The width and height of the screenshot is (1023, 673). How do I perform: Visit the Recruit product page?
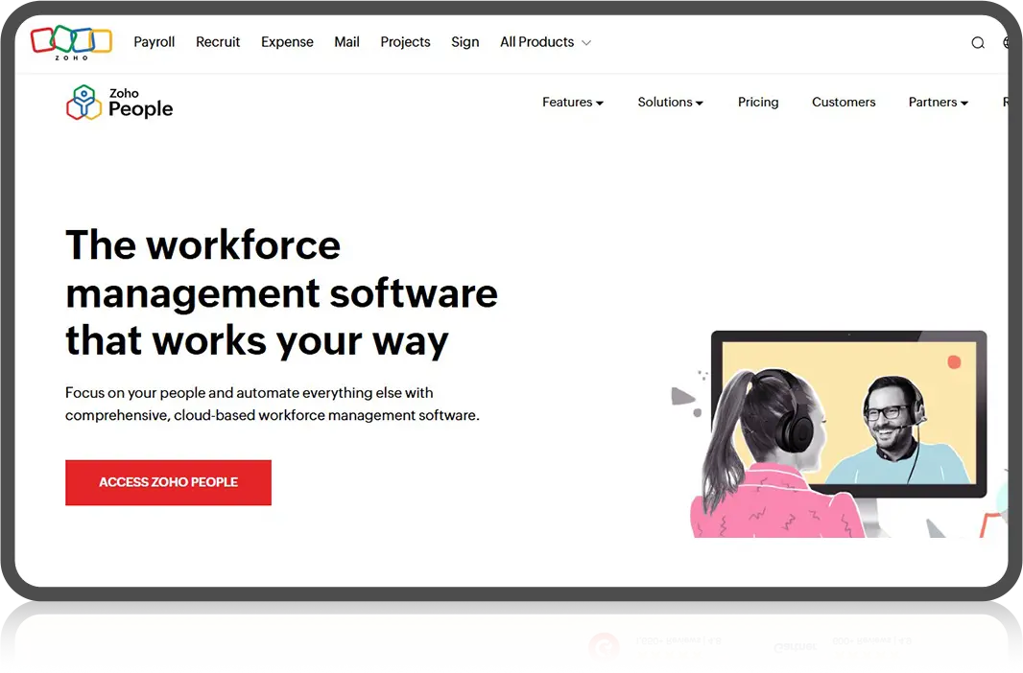pos(218,42)
